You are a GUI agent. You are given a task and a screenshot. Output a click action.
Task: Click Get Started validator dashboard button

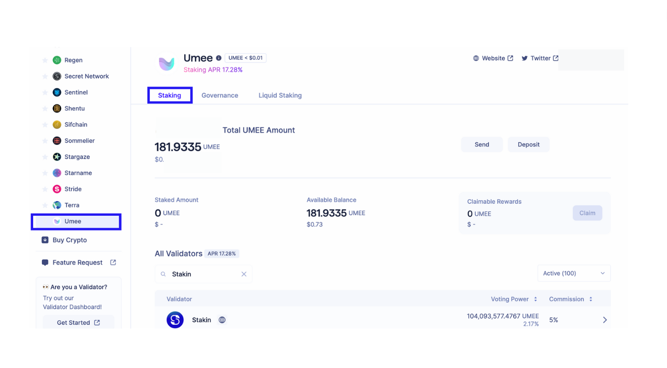pyautogui.click(x=78, y=322)
